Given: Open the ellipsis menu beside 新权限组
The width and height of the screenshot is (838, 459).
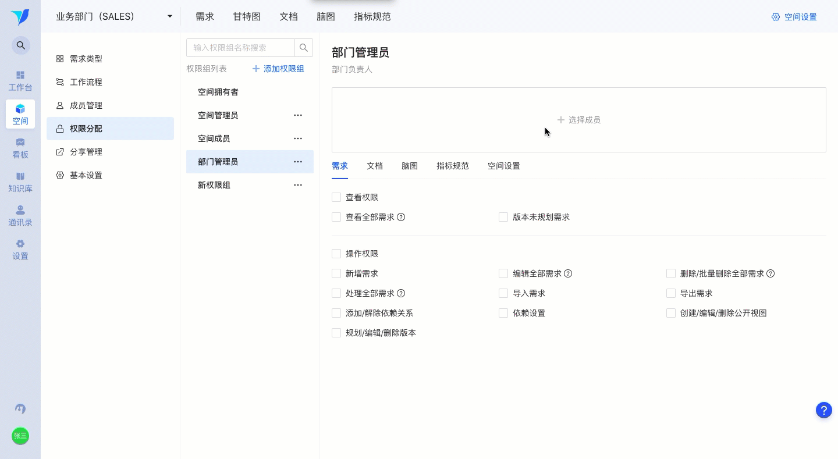Looking at the screenshot, I should [x=298, y=185].
